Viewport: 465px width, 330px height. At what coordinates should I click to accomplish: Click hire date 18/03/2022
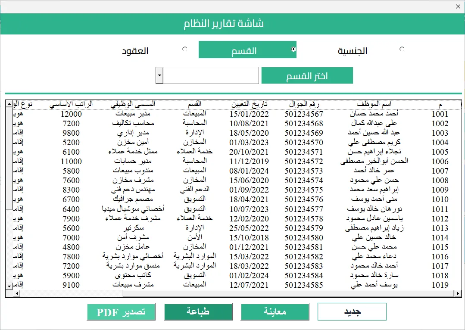click(249, 266)
